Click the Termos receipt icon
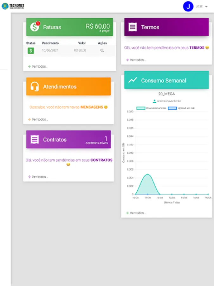214x286 pixels. [133, 27]
